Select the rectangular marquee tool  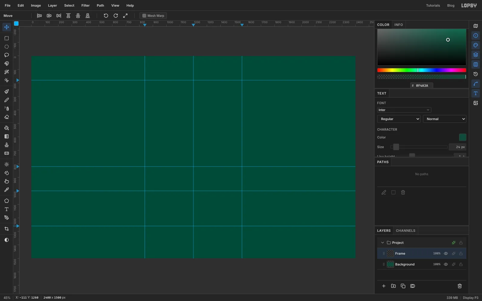point(7,38)
